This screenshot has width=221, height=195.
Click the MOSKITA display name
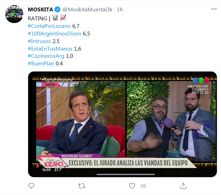point(40,10)
